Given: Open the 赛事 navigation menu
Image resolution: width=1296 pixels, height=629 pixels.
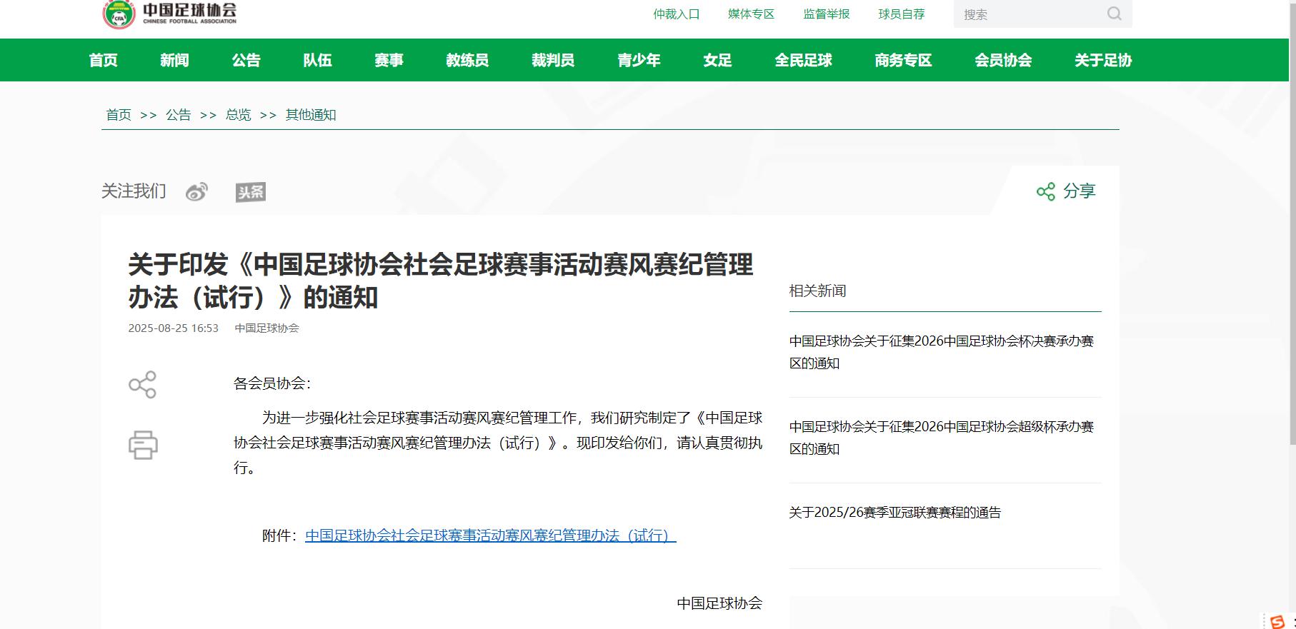Looking at the screenshot, I should click(x=389, y=60).
